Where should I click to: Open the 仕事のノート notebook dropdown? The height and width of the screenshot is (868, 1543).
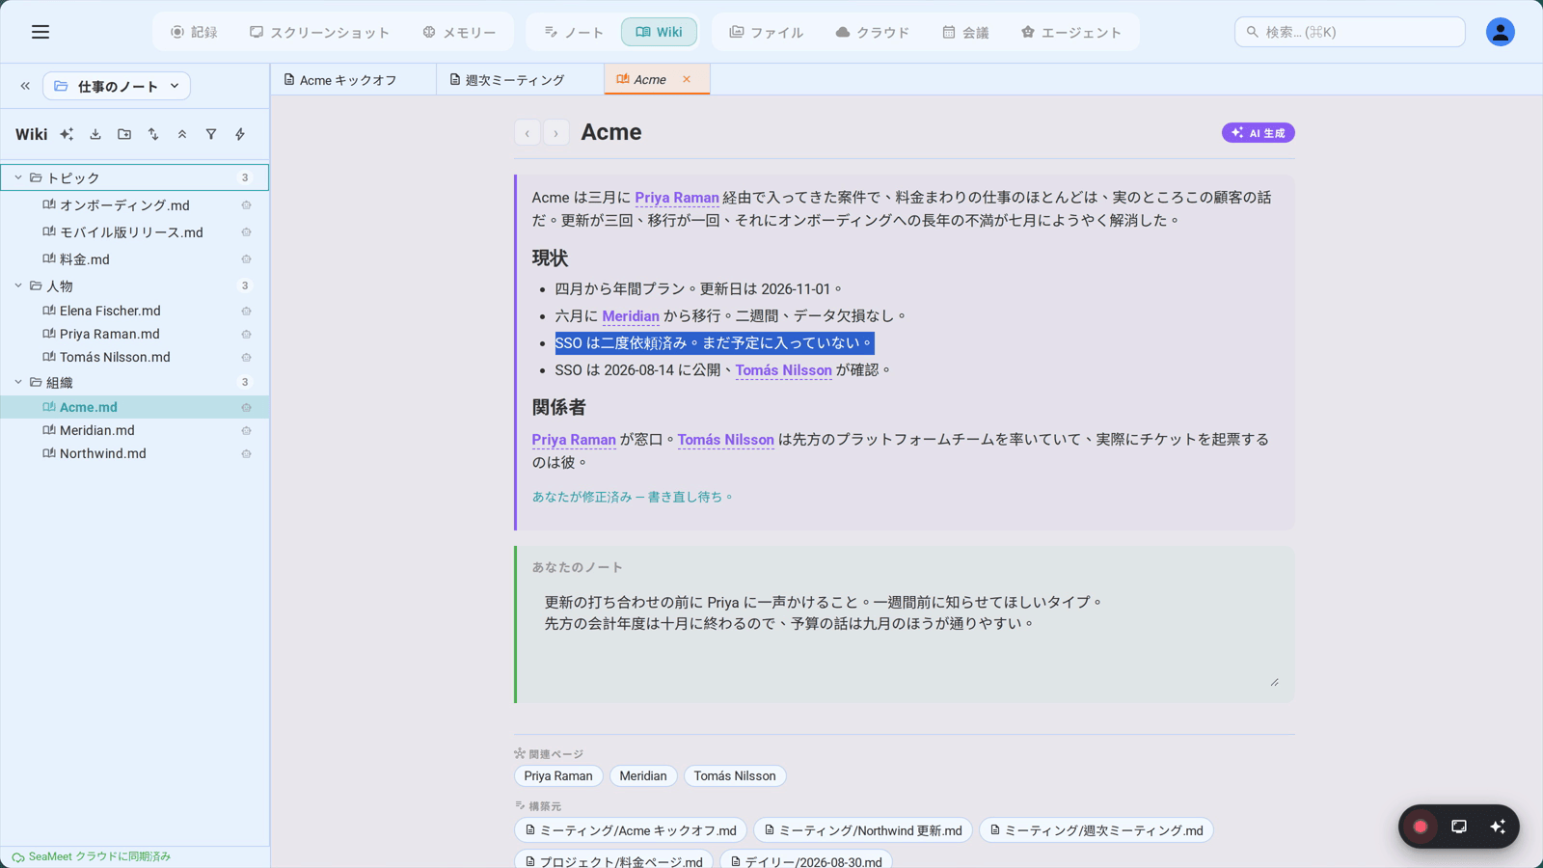tap(117, 86)
